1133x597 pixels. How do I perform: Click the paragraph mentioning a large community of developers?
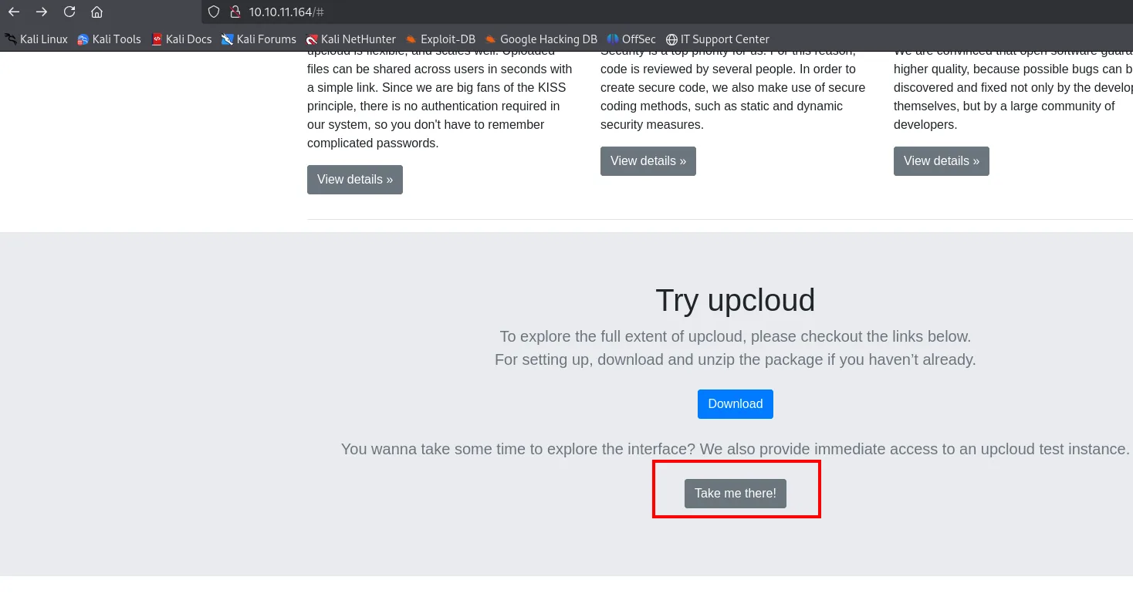(x=1013, y=91)
